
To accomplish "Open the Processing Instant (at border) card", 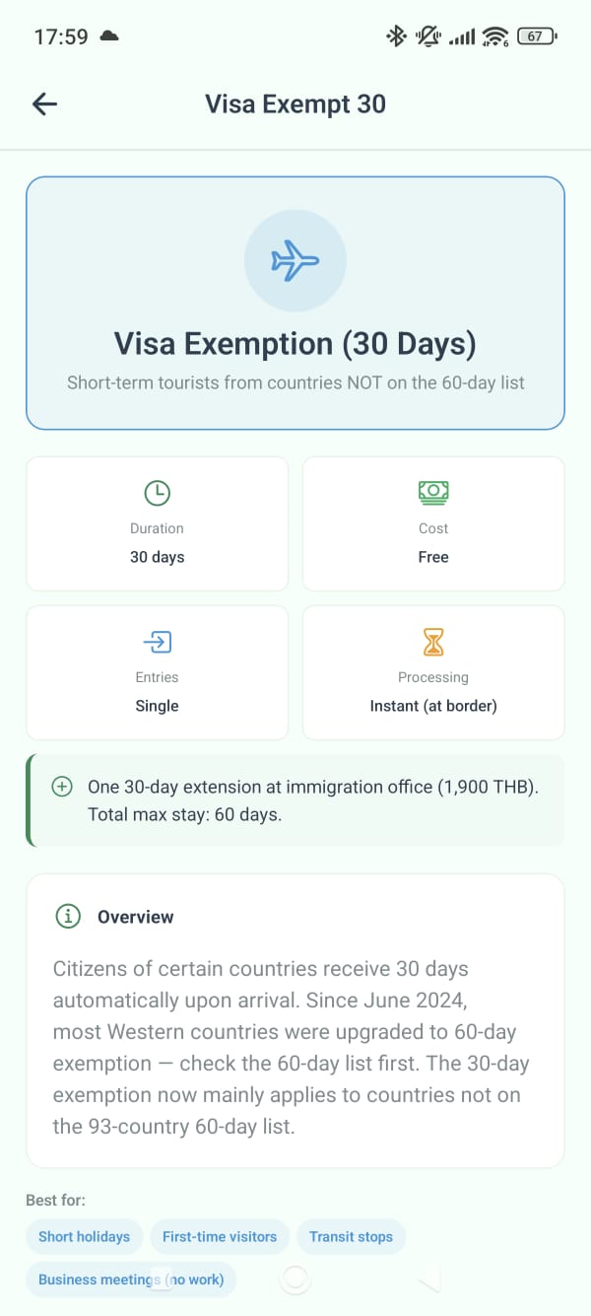I will click(x=433, y=672).
